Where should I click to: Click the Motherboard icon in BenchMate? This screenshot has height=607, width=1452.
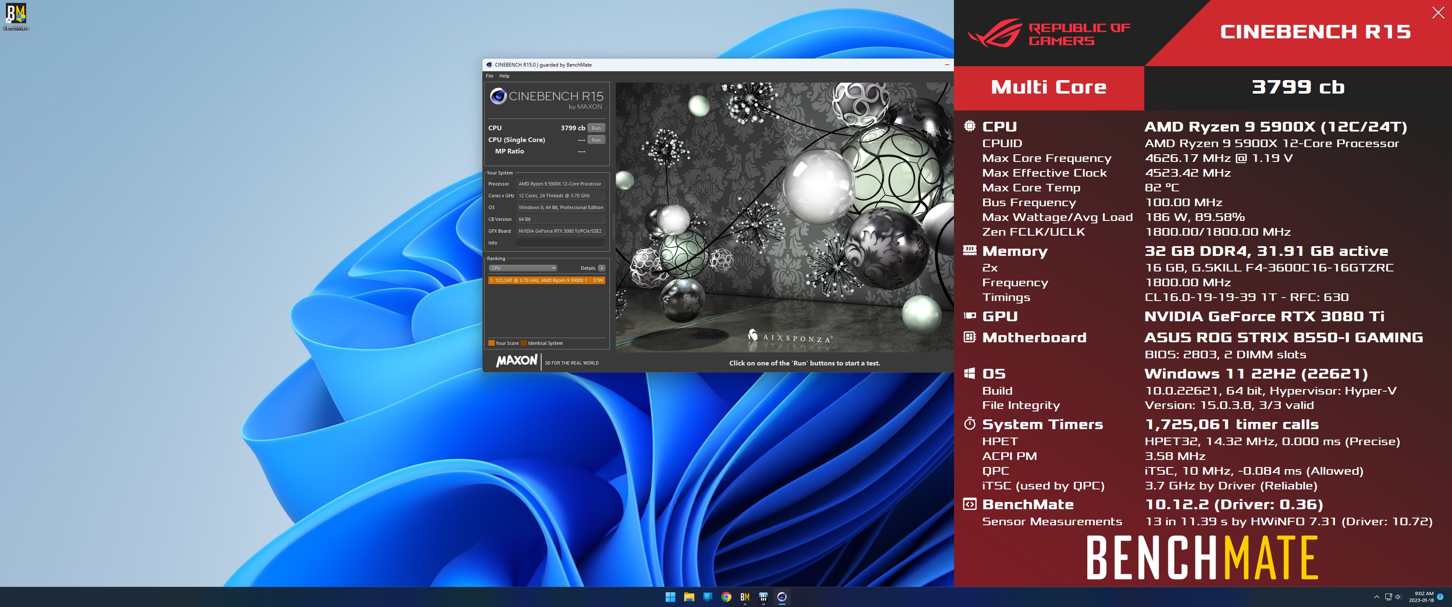click(970, 337)
